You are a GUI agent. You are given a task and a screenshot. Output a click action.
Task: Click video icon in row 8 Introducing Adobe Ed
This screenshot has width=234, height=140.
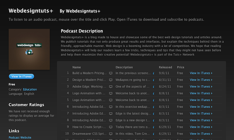click(111, 120)
